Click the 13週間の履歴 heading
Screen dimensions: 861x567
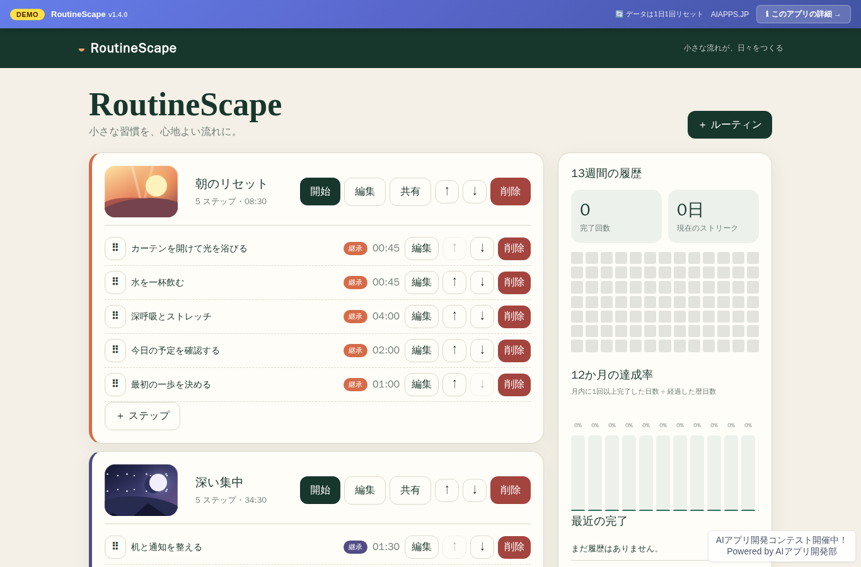coord(606,173)
